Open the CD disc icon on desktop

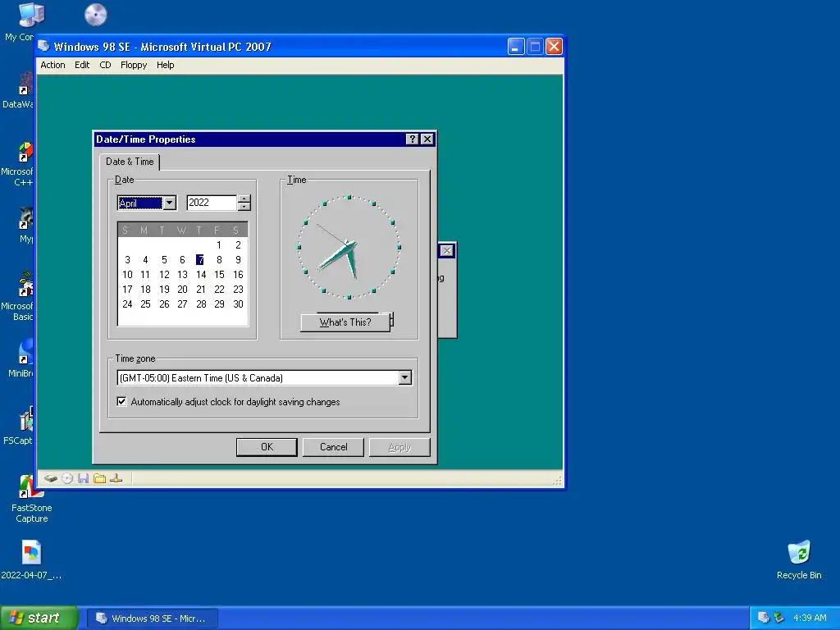(x=95, y=15)
